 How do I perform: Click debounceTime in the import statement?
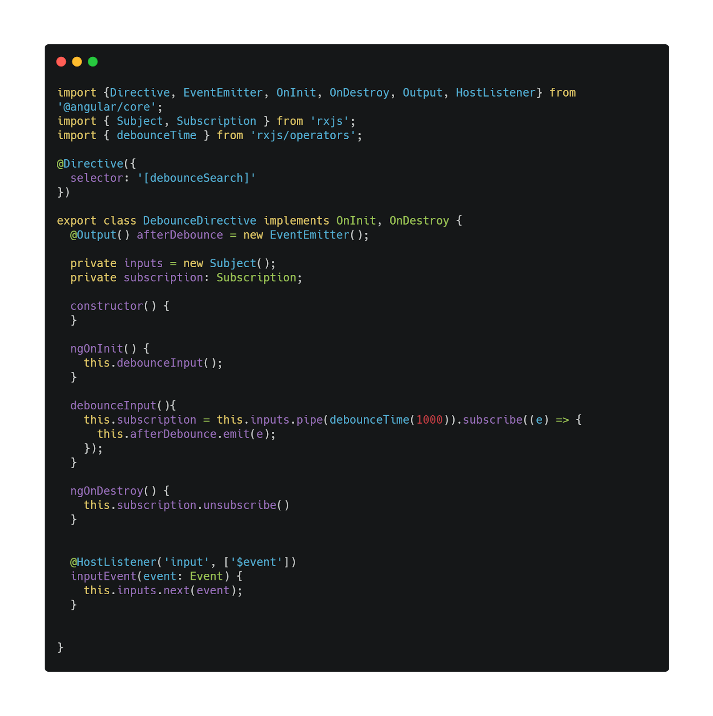[156, 135]
